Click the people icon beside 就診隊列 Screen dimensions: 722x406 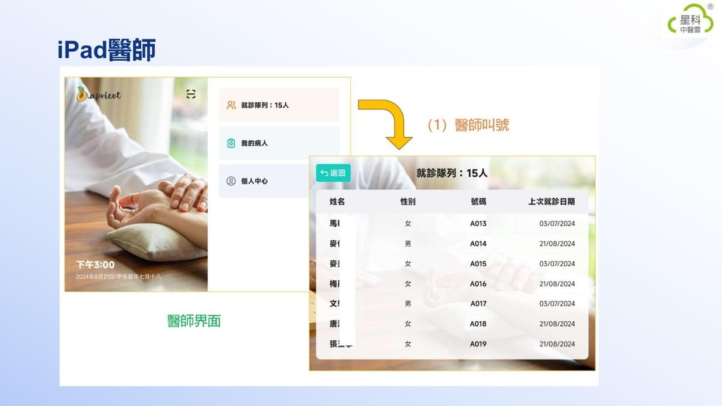[x=231, y=105]
